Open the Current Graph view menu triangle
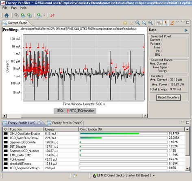The width and height of the screenshot is (192, 181). pyautogui.click(x=178, y=22)
